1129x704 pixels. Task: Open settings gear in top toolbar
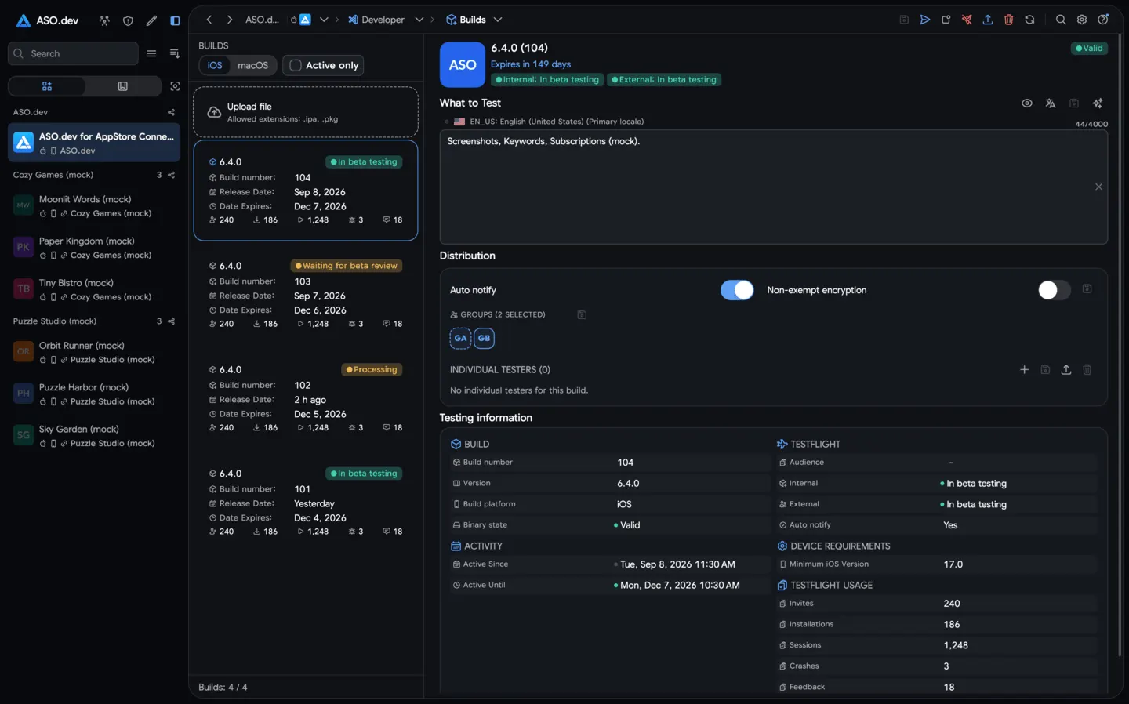tap(1082, 20)
